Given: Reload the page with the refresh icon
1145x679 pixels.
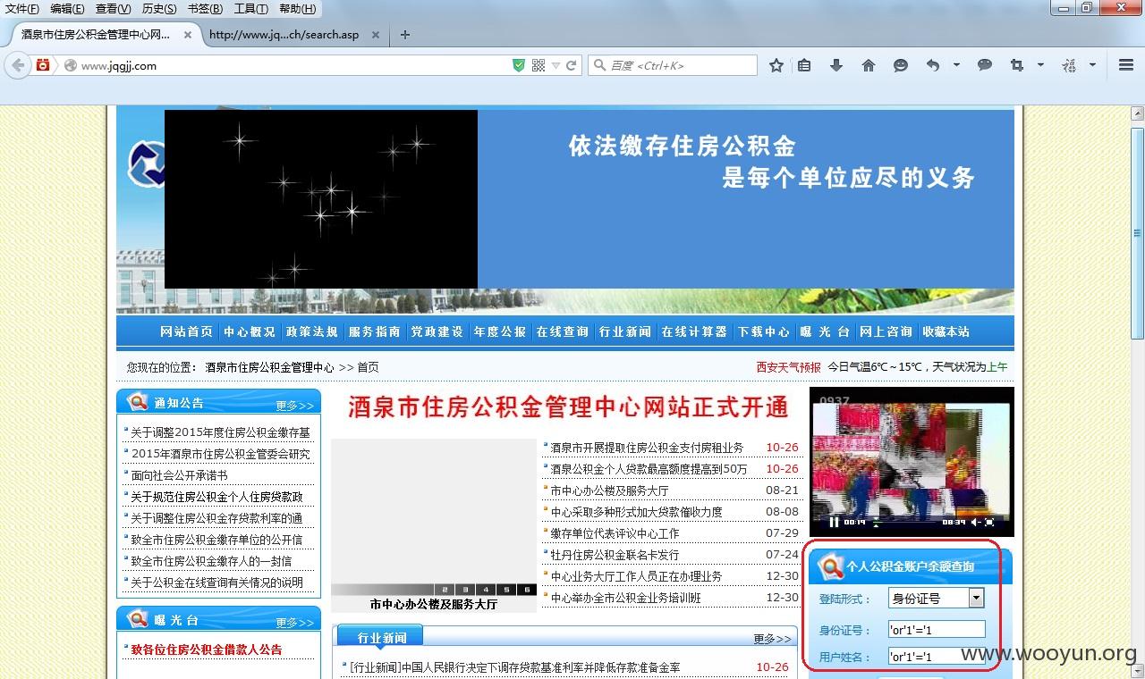Looking at the screenshot, I should [x=572, y=65].
